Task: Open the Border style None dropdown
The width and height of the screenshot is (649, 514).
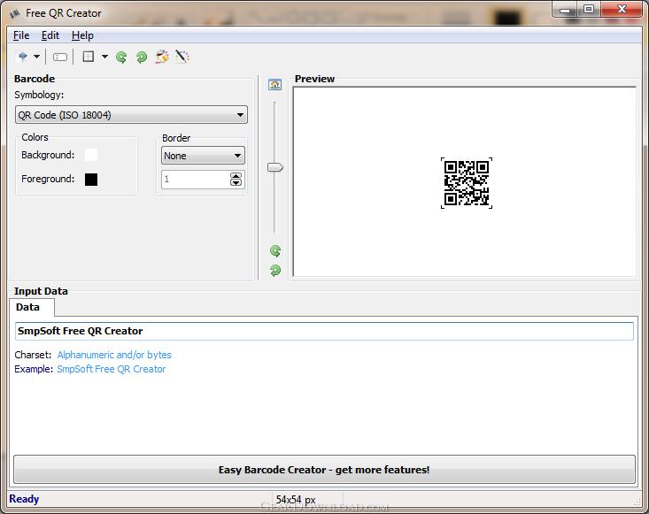Action: 203,156
